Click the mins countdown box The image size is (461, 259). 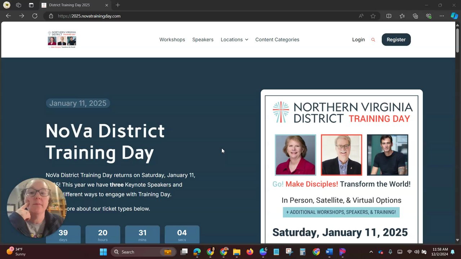pyautogui.click(x=142, y=235)
